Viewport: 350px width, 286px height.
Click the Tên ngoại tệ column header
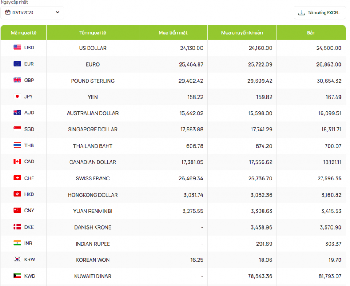pyautogui.click(x=93, y=33)
